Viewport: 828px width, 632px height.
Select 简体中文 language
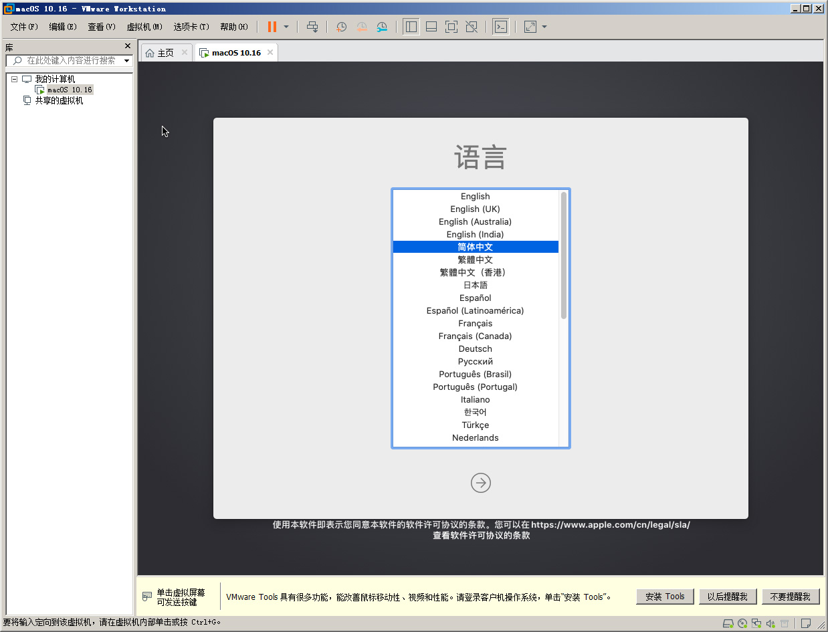click(476, 247)
